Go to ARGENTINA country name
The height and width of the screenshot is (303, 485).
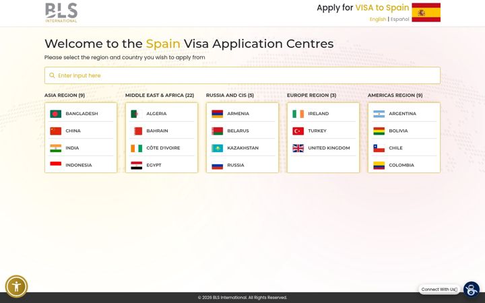402,114
